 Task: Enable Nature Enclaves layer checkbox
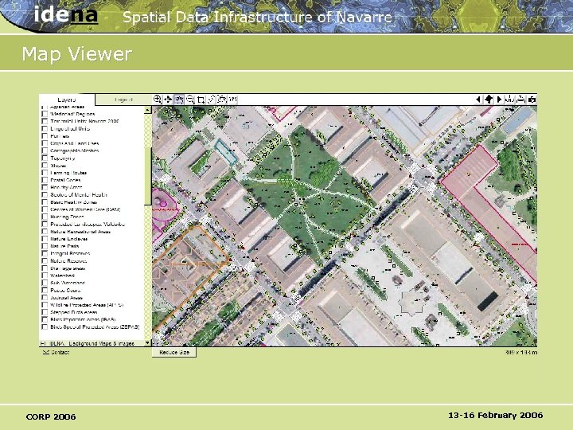pyautogui.click(x=45, y=239)
